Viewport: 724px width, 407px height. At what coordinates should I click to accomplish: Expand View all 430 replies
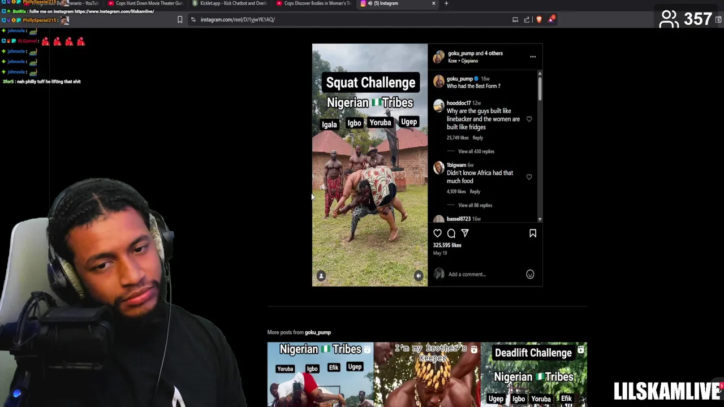pyautogui.click(x=476, y=151)
